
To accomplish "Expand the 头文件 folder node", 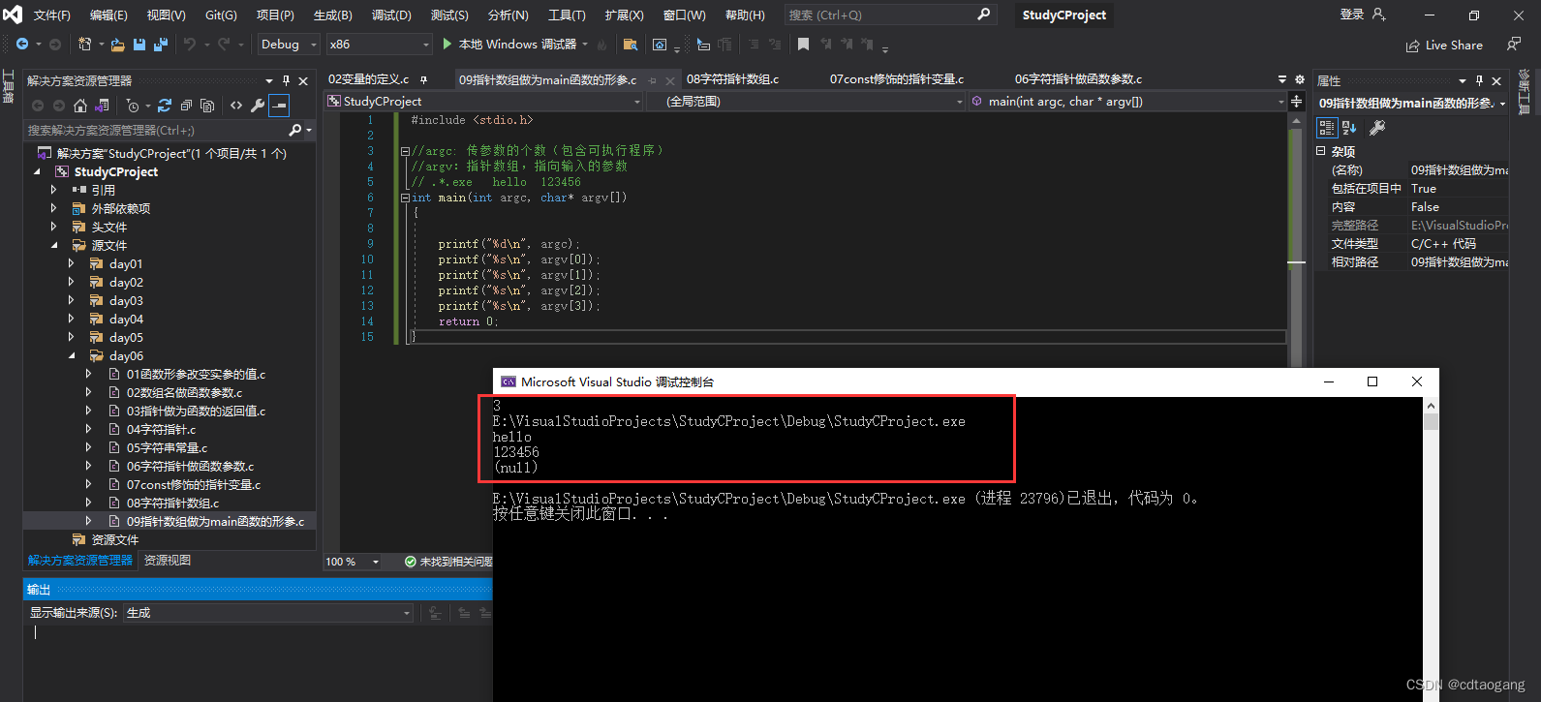I will 54,227.
